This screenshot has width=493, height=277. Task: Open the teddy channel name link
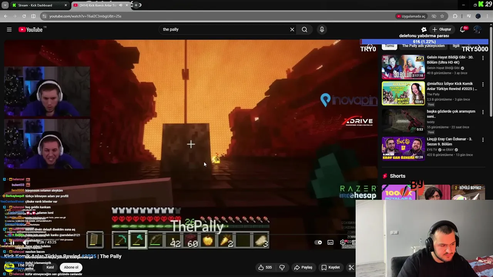431,122
